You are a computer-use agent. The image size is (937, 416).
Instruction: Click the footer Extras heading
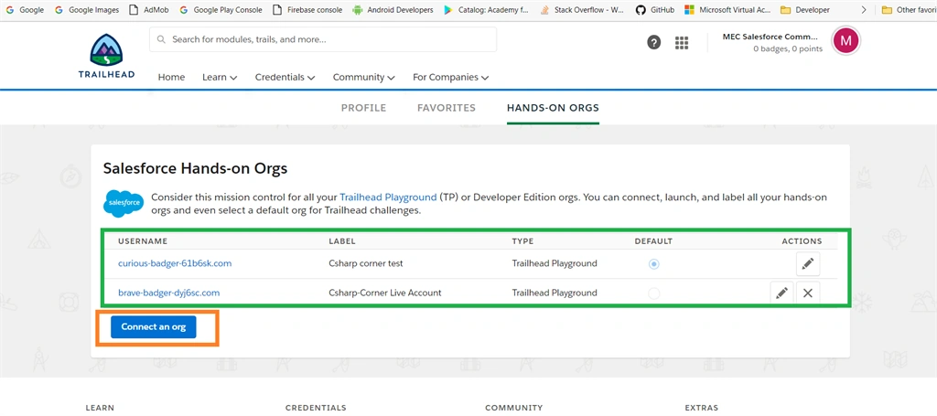pos(702,408)
